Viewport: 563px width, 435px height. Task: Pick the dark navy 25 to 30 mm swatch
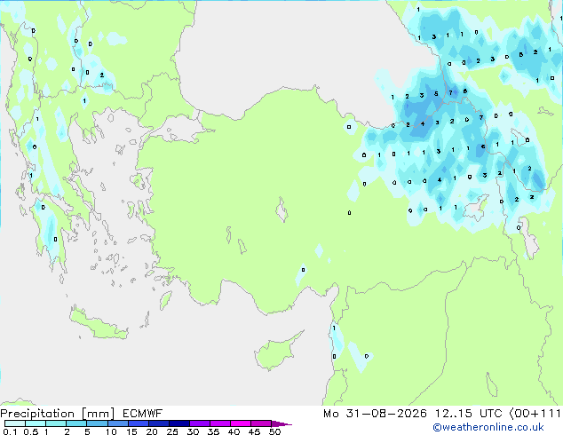[x=179, y=423]
